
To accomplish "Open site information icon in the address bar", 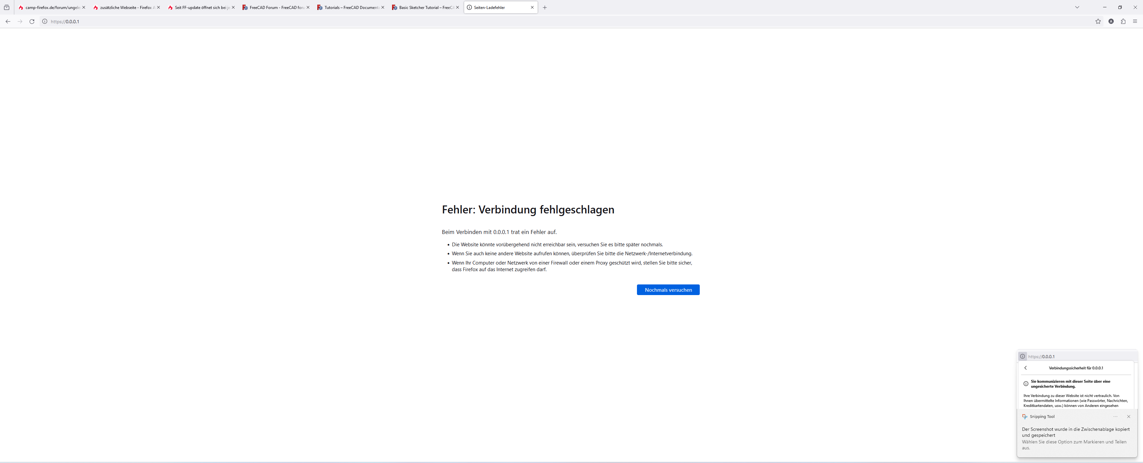I will coord(45,21).
